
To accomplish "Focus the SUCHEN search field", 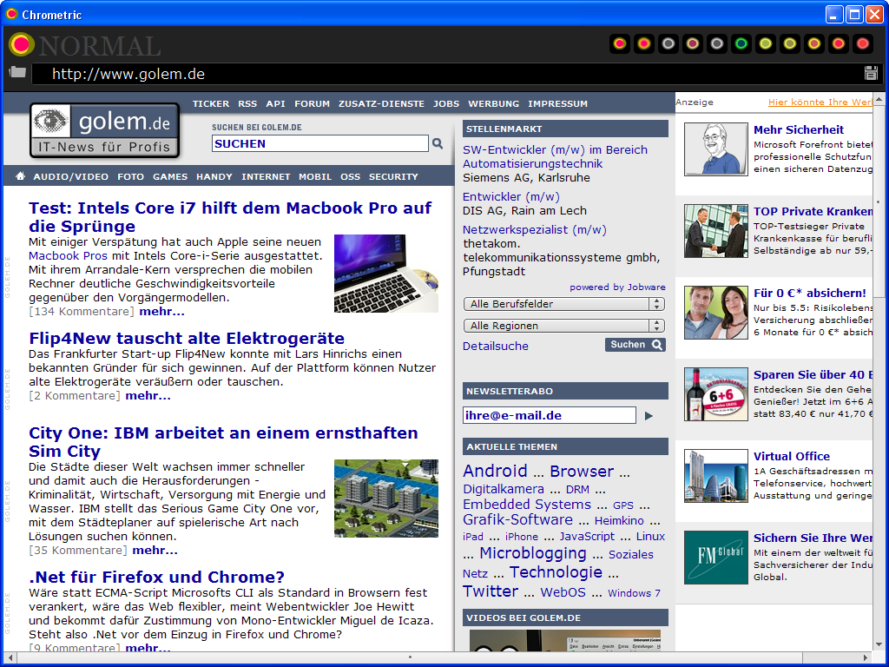I will (x=320, y=143).
